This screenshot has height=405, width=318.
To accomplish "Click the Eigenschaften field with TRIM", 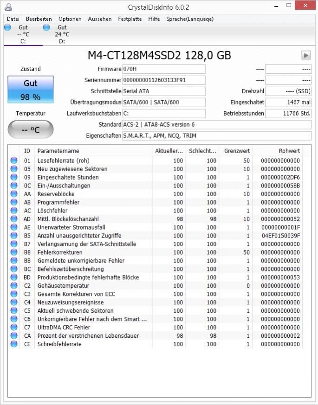I will (217, 135).
